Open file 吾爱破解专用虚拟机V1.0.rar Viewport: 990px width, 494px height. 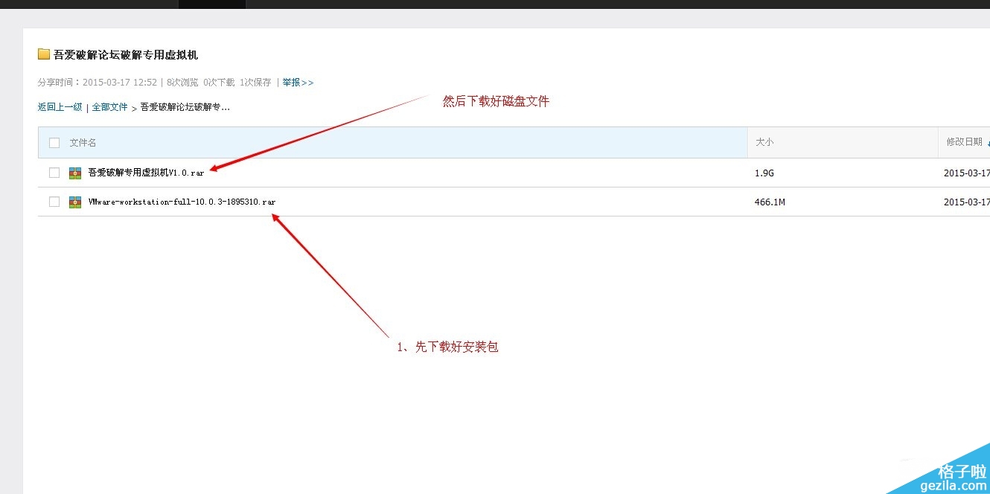point(146,173)
